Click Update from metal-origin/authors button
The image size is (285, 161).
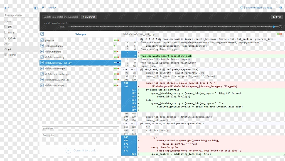(61, 17)
